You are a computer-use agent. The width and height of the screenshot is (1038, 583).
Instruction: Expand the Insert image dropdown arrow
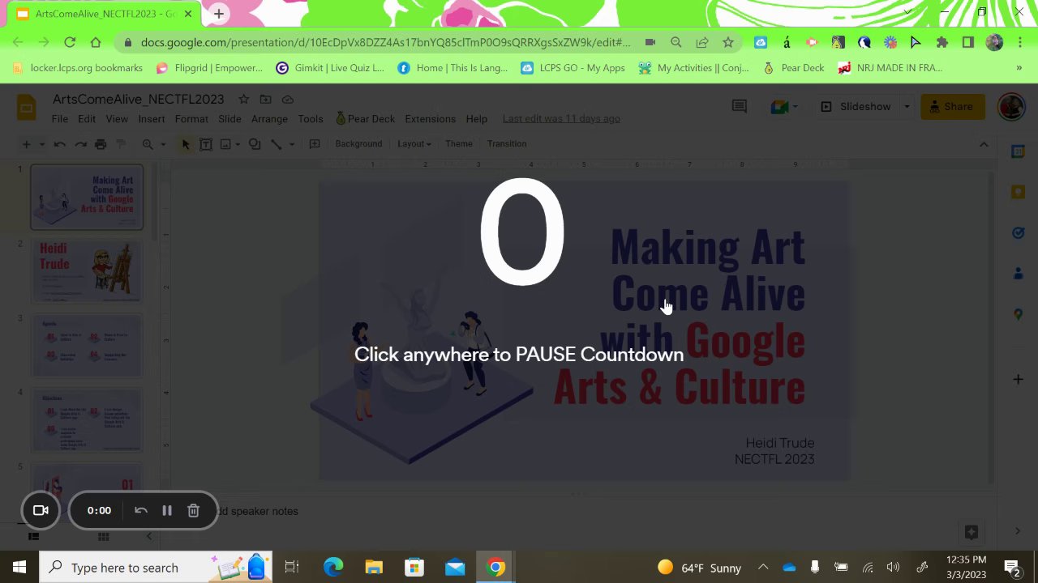point(238,144)
